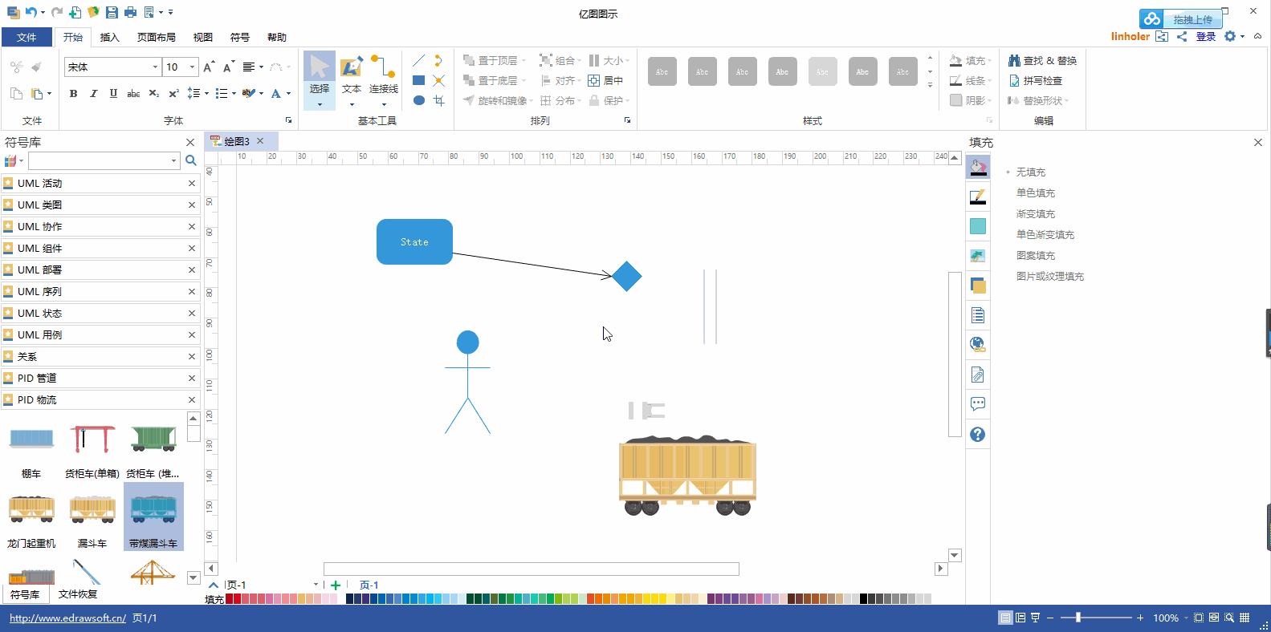Pick the rectangle shape tool
The width and height of the screenshot is (1271, 632).
[x=418, y=80]
